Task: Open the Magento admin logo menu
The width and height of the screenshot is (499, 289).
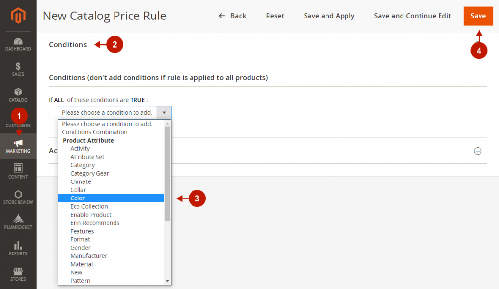Action: pyautogui.click(x=18, y=15)
